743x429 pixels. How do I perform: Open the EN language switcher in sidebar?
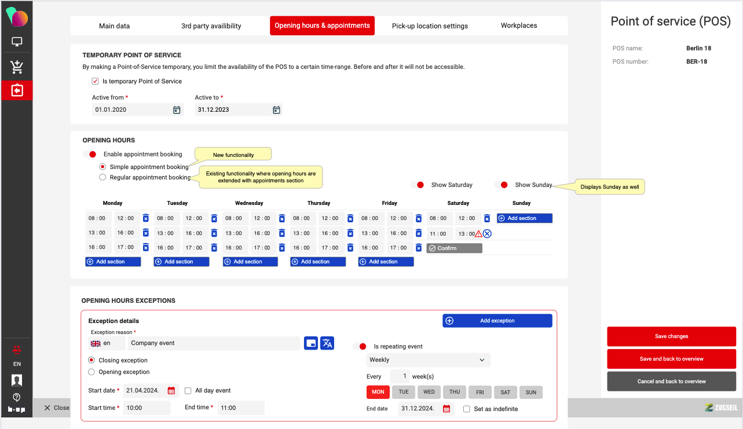(17, 364)
